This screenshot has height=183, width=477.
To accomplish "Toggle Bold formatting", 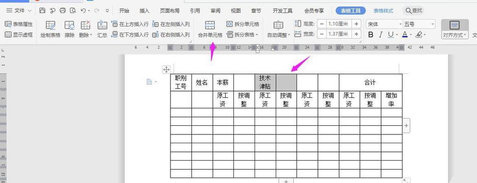I will 370,35.
